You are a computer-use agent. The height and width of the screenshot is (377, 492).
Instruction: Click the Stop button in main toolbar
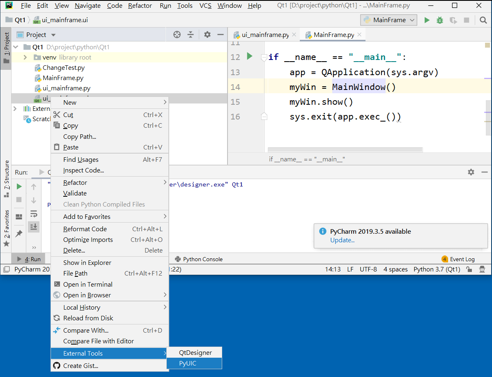click(467, 20)
